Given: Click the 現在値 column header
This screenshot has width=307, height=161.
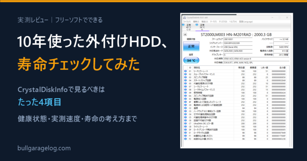Looking at the screenshot, I should (240, 68).
